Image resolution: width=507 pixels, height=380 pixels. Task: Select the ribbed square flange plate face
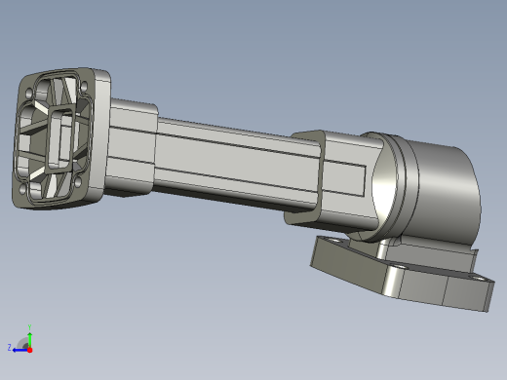point(54,138)
